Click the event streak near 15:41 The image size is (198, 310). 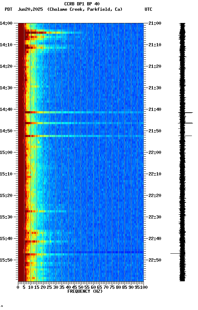pos(46,241)
